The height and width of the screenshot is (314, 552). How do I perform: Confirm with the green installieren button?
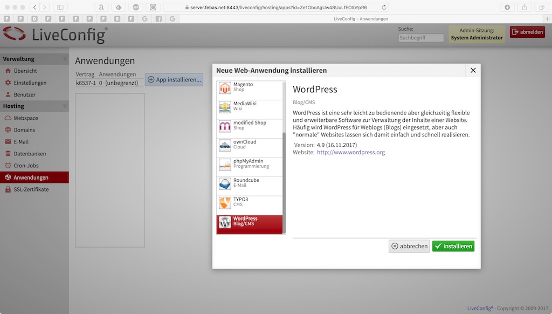(x=453, y=246)
